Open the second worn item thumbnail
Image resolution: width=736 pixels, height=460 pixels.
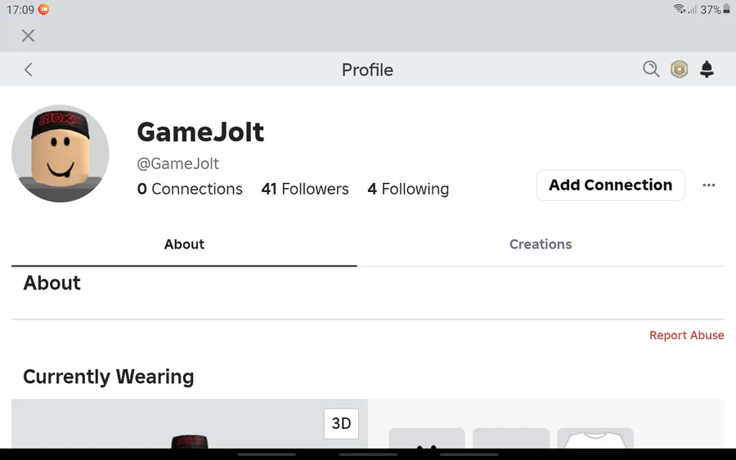[x=510, y=438]
